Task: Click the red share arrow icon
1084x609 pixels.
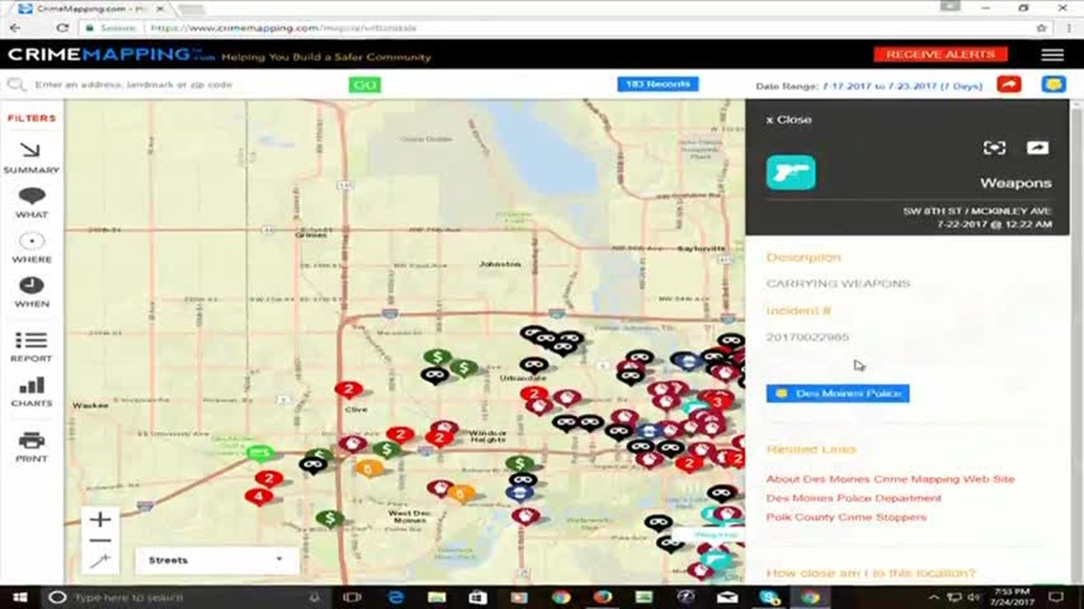Action: (x=1009, y=85)
